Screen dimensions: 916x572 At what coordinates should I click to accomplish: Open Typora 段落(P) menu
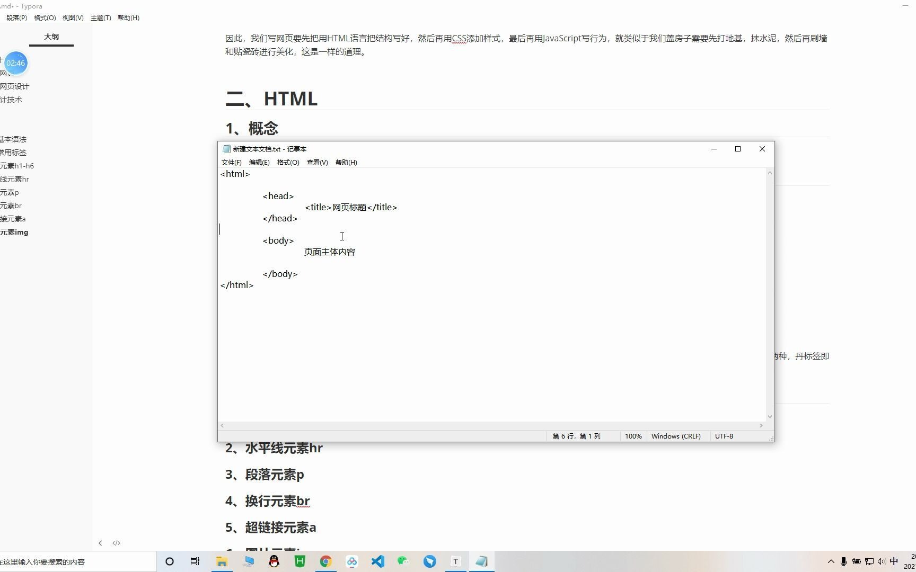coord(16,18)
